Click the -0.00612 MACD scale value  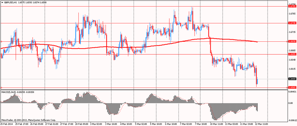click(292, 120)
